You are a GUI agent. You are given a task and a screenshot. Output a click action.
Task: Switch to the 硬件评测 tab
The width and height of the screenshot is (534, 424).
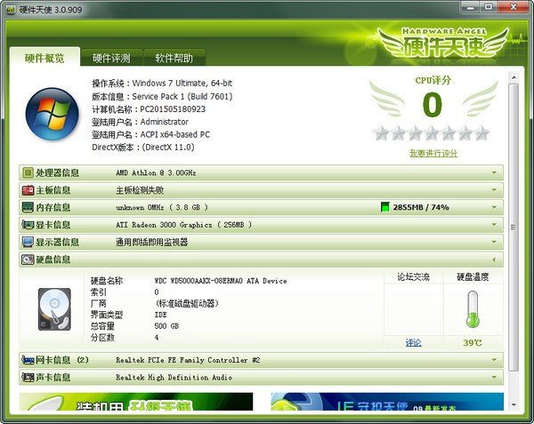(111, 59)
